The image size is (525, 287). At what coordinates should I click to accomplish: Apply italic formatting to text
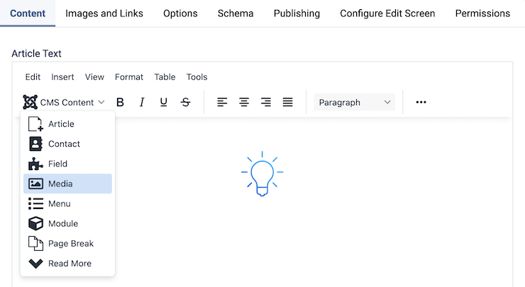142,102
